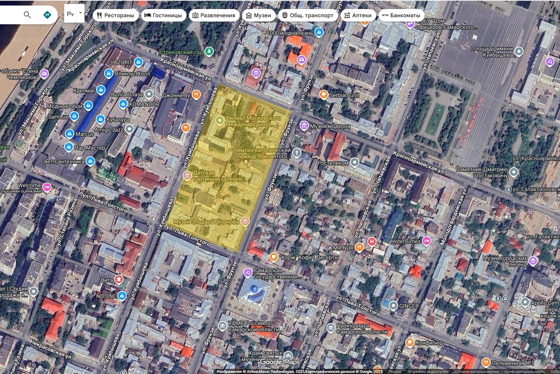Open the Welcome hotel marker
This screenshot has height=374, width=560.
(47, 187)
